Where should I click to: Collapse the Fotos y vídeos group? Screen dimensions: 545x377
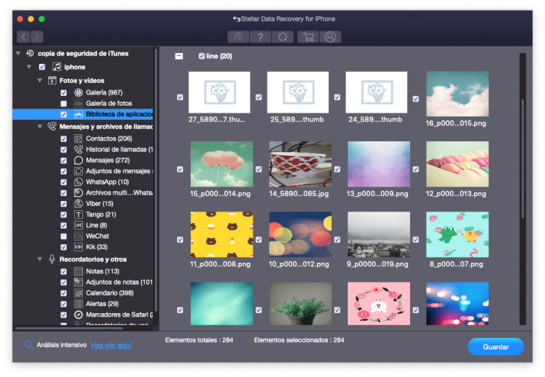click(x=40, y=81)
